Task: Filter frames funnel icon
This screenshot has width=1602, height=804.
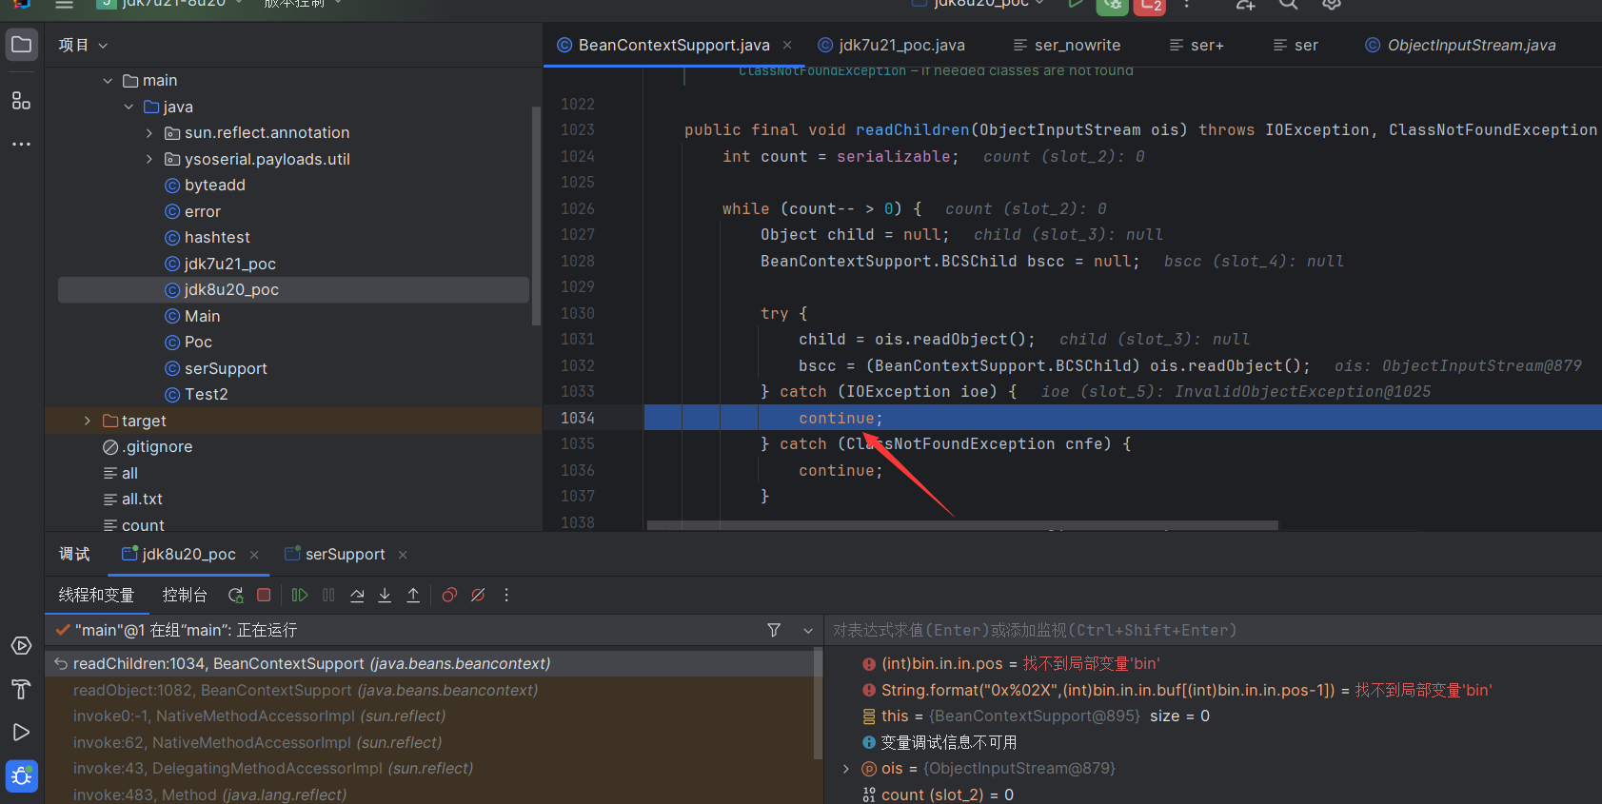Action: click(774, 630)
